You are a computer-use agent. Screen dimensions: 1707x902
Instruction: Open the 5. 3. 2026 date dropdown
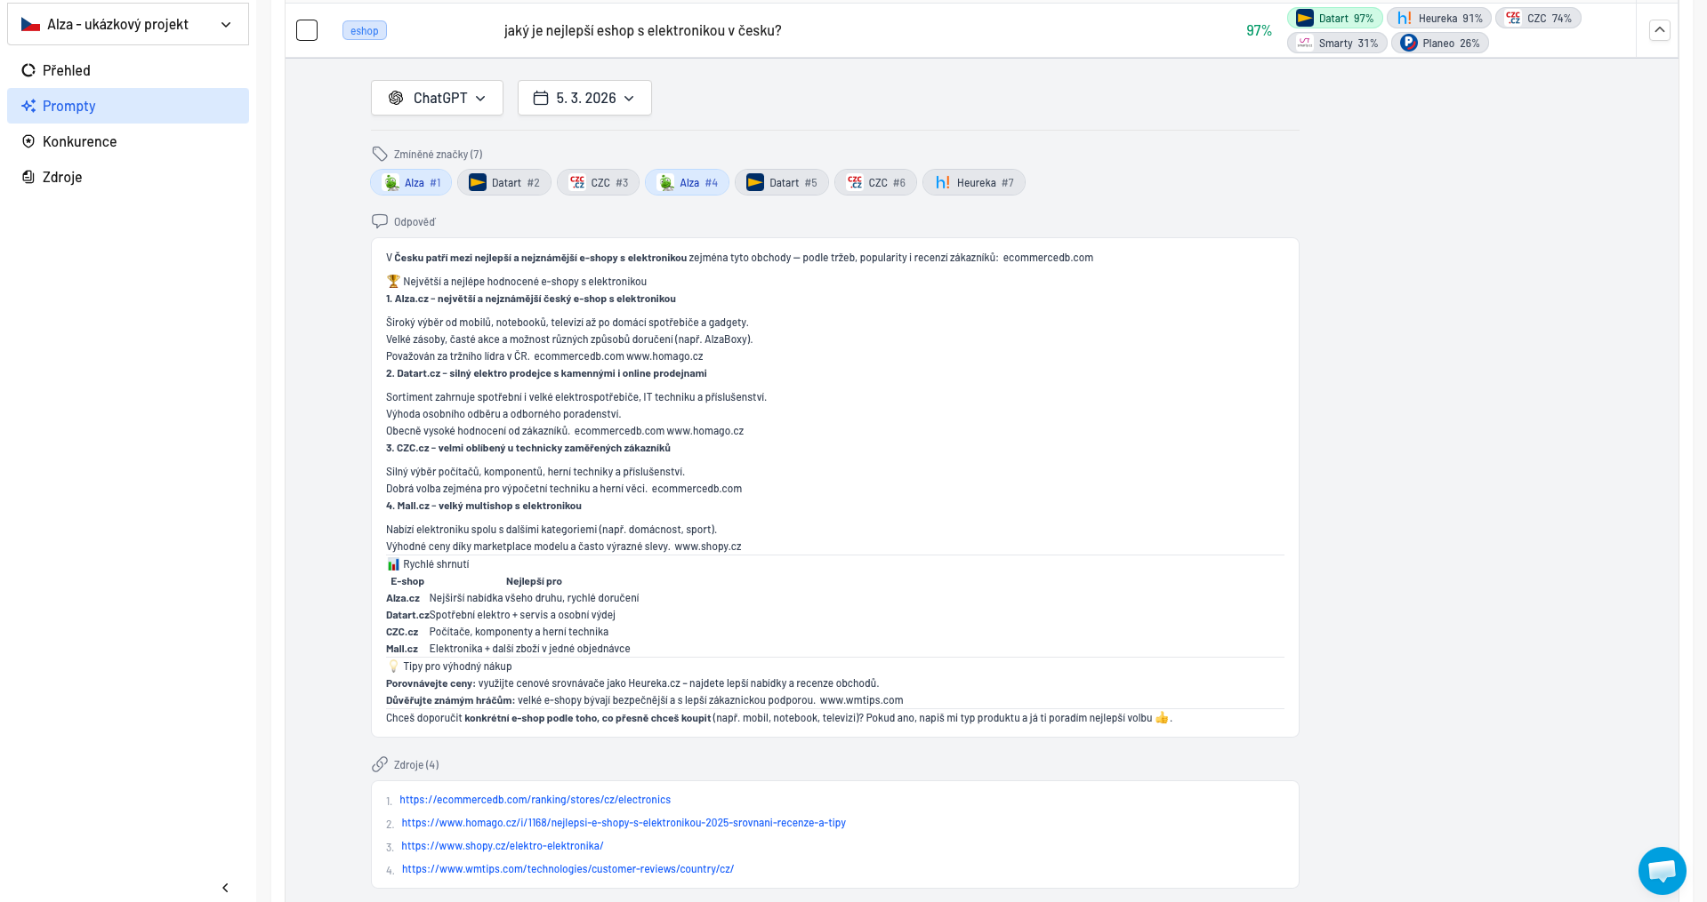[x=584, y=98]
